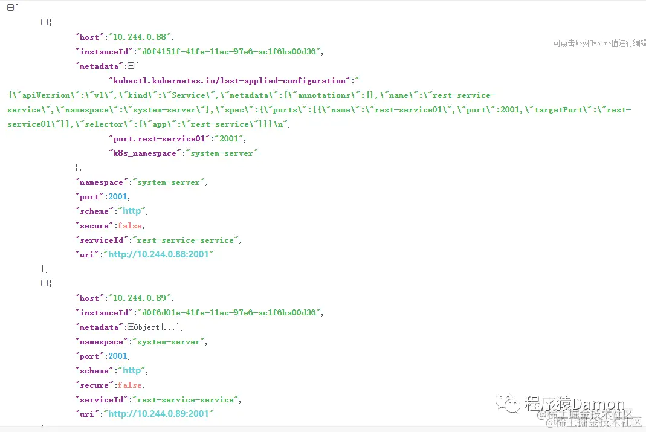Collapse the second object with host 10.244.0.89
The width and height of the screenshot is (646, 432).
pos(44,283)
